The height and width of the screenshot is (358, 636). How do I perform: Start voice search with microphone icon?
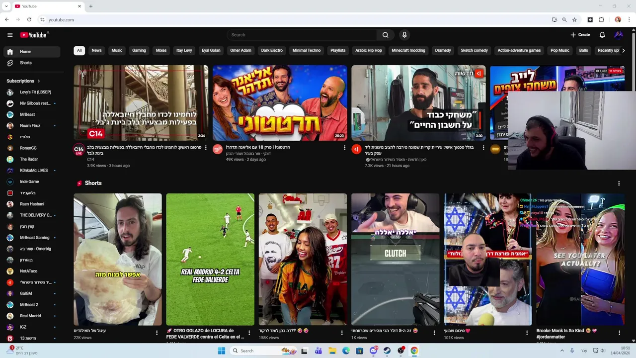click(x=404, y=35)
